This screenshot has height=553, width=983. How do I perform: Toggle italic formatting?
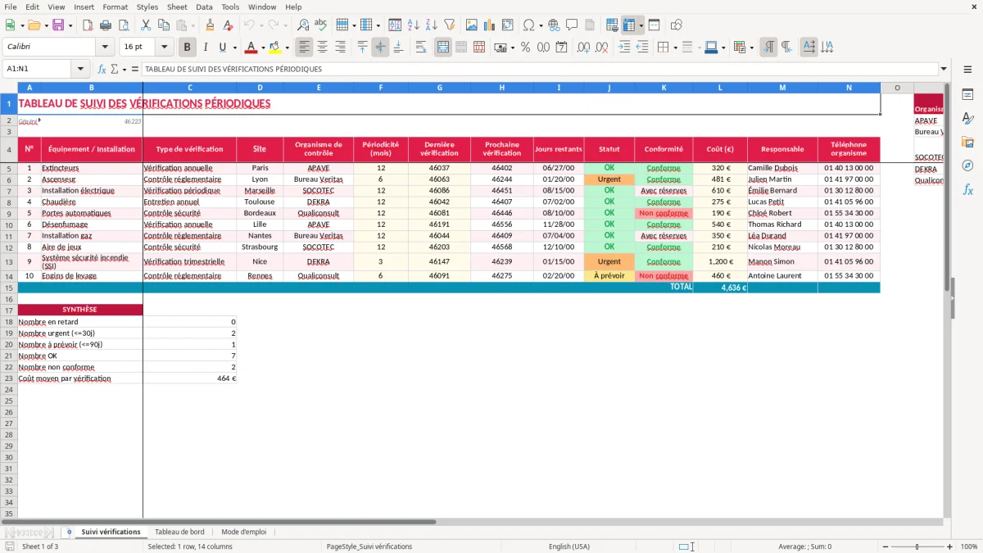[x=205, y=48]
